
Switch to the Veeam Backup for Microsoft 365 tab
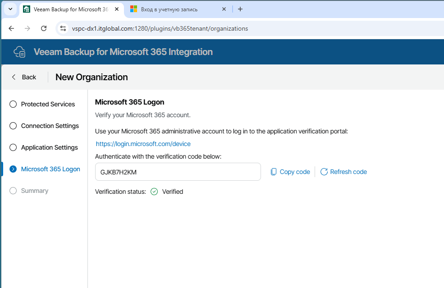[71, 9]
